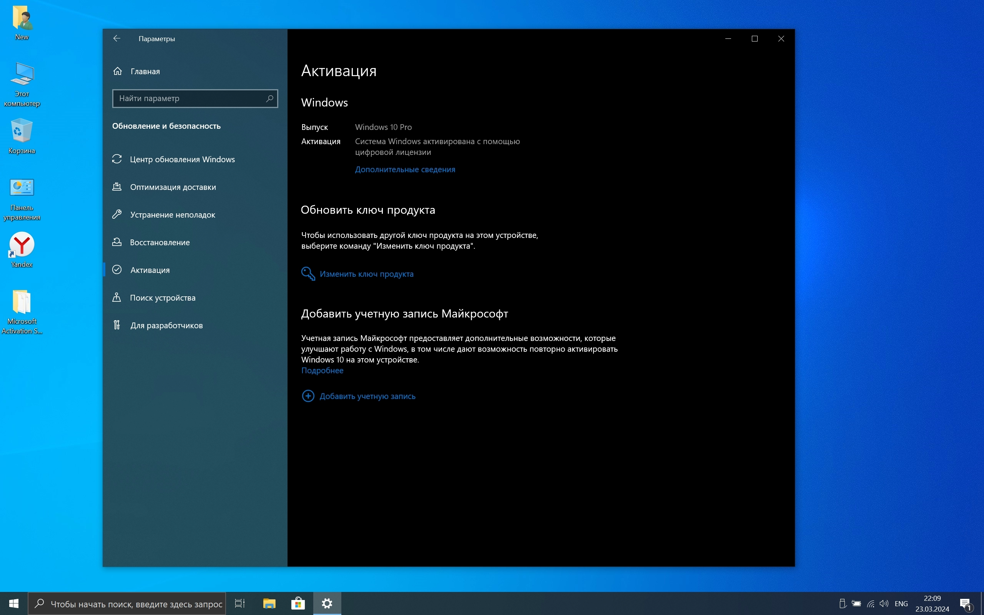Screen dimensions: 984x615
Task: Click the back arrow in Settings
Action: point(117,39)
